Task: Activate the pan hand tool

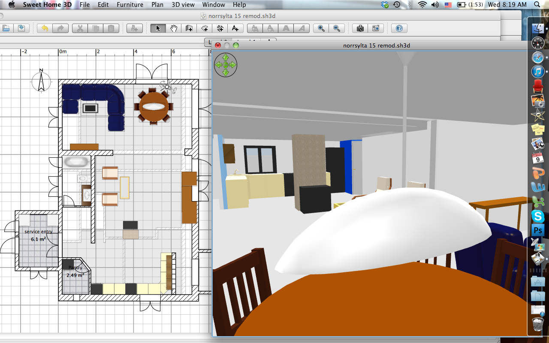Action: (174, 28)
